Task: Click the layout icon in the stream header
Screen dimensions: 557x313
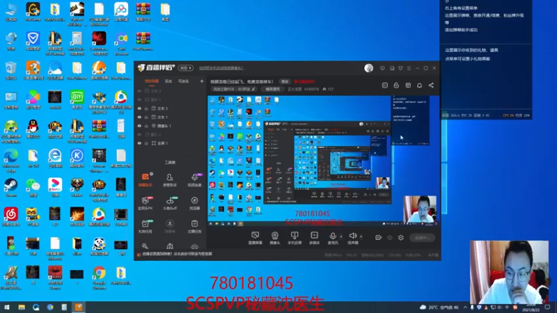Action: pyautogui.click(x=408, y=85)
